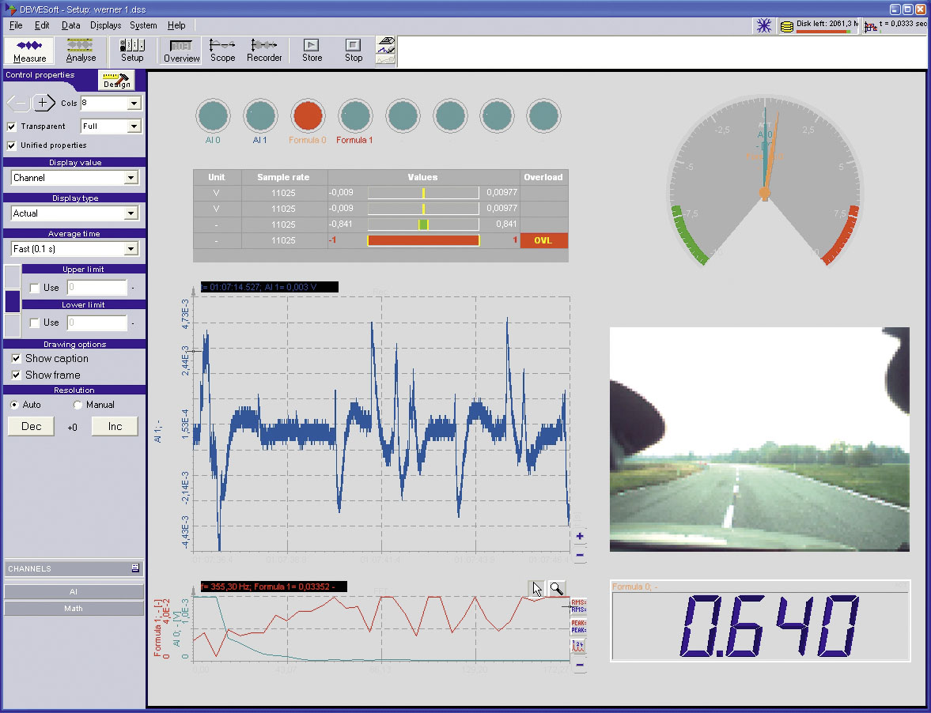Click the Dec resolution button
The height and width of the screenshot is (713, 931).
coord(31,427)
